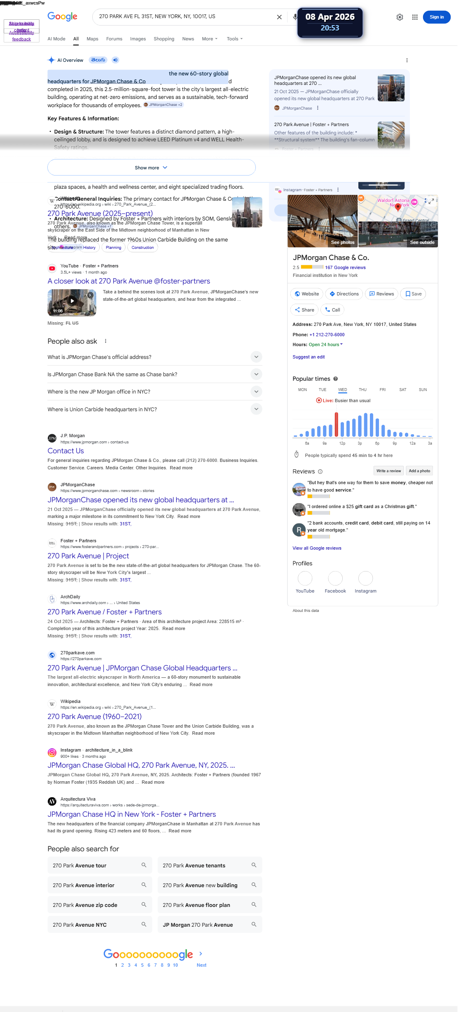The height and width of the screenshot is (1012, 463).
Task: Save JPMorgan Chase place
Action: click(x=413, y=294)
